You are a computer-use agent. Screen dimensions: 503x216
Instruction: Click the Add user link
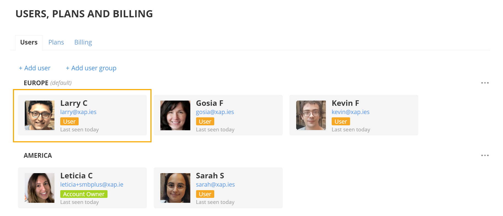pos(35,68)
